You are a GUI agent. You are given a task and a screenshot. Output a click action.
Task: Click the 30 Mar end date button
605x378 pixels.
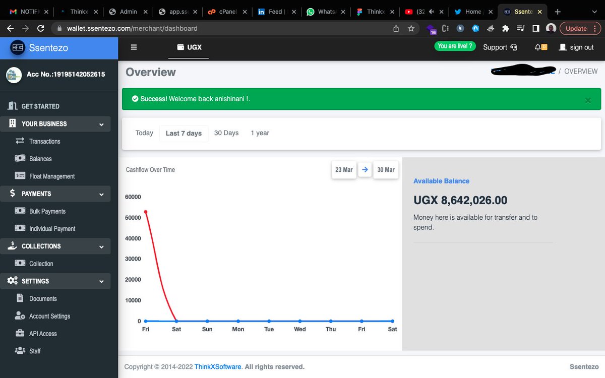[x=386, y=170]
